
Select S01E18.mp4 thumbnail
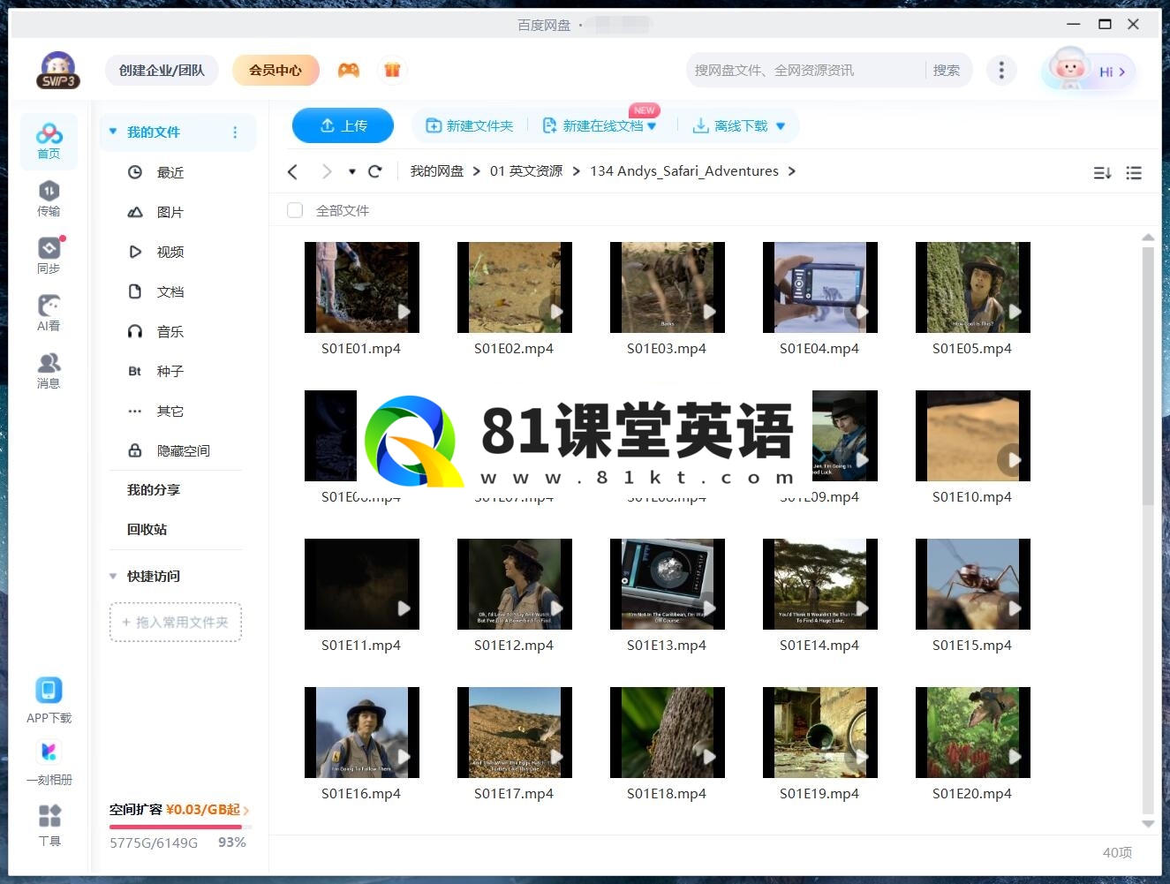tap(668, 732)
